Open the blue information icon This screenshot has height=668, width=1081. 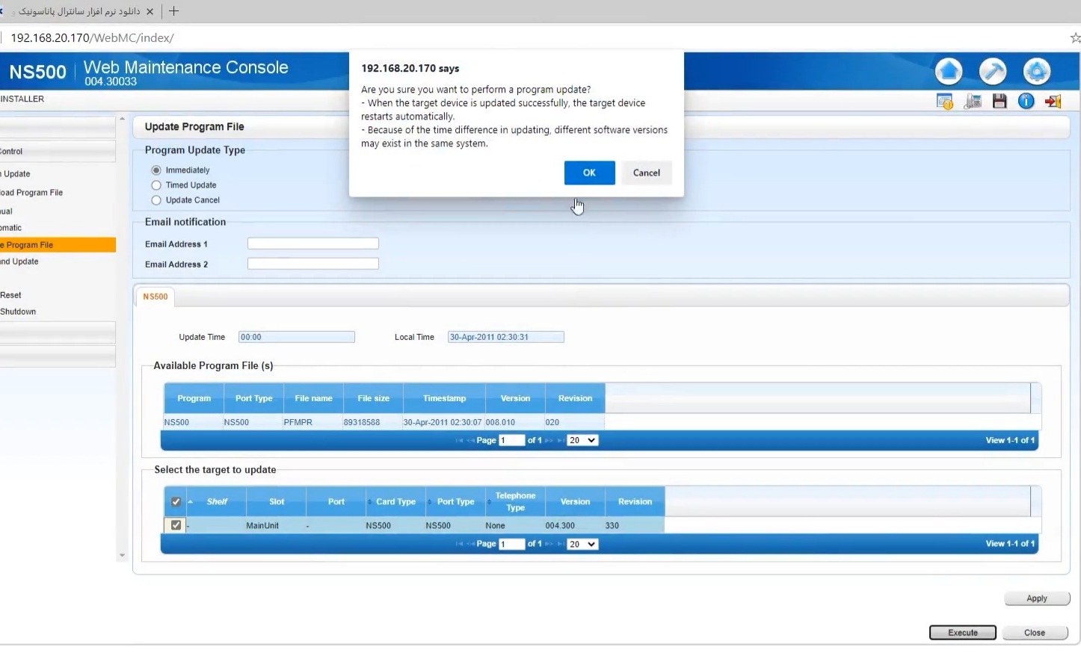coord(1026,101)
